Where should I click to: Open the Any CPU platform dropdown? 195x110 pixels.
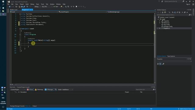[x=47, y=7]
